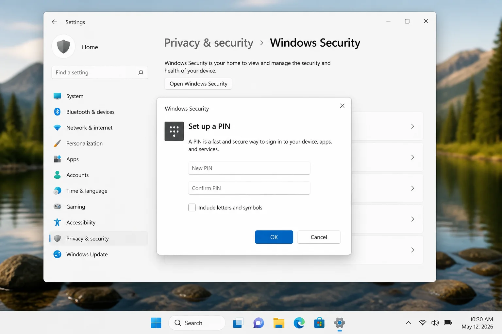Click the PIN keypad icon in dialog
The height and width of the screenshot is (334, 502).
pyautogui.click(x=174, y=131)
